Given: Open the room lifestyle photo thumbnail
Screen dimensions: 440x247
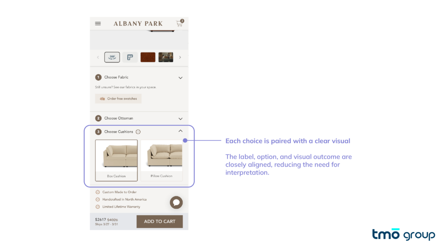Looking at the screenshot, I should pyautogui.click(x=166, y=57).
